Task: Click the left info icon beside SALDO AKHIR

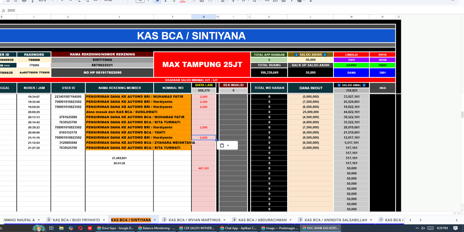Action: click(297, 55)
